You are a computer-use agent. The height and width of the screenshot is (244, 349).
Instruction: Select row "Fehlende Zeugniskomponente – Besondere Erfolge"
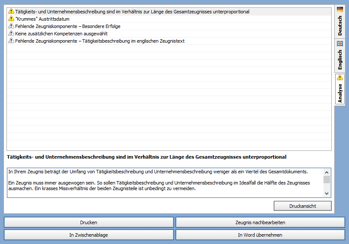pyautogui.click(x=169, y=26)
